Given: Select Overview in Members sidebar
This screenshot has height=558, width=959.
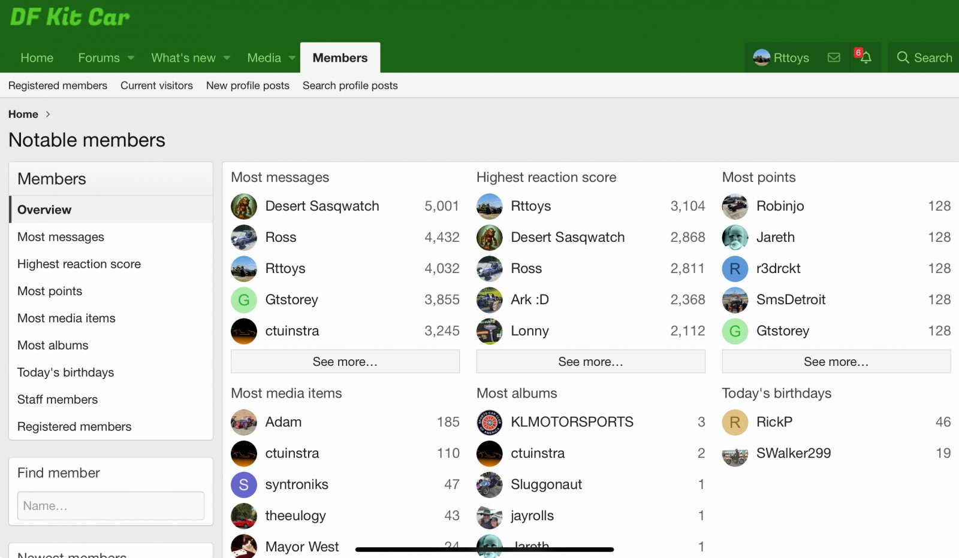Looking at the screenshot, I should 111,210.
